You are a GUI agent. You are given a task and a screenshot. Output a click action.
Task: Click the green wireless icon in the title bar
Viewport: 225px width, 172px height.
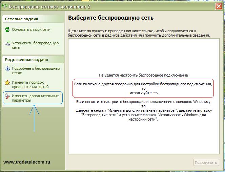coord(4,6)
